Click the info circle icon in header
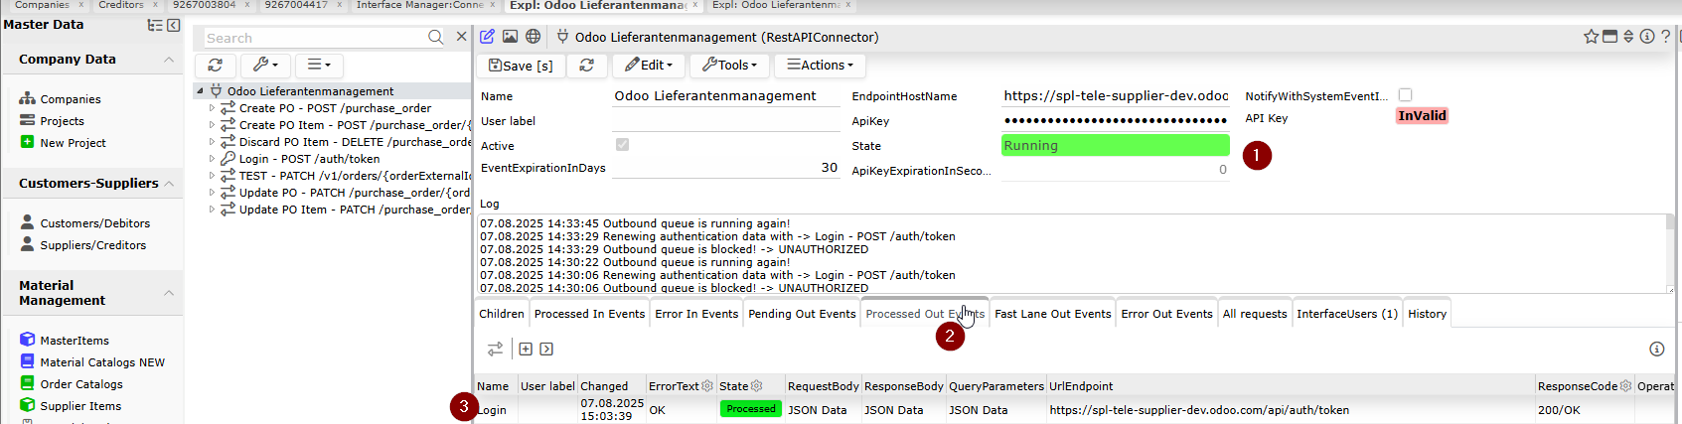The width and height of the screenshot is (1682, 424). [x=1647, y=37]
